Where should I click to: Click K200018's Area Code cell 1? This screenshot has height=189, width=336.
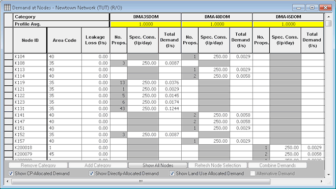64,147
